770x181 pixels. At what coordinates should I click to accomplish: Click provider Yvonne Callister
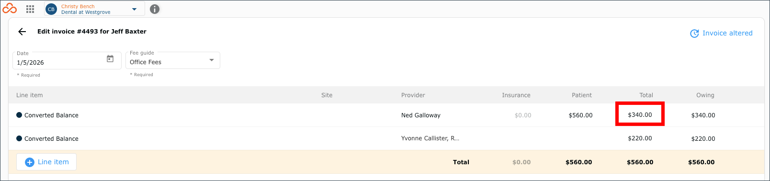430,138
